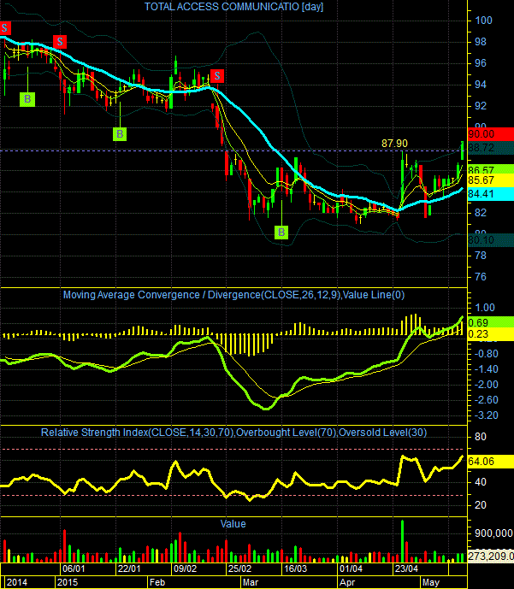This screenshot has height=589, width=514.
Task: Click the 1.00 MACD axis label
Action: click(x=485, y=308)
